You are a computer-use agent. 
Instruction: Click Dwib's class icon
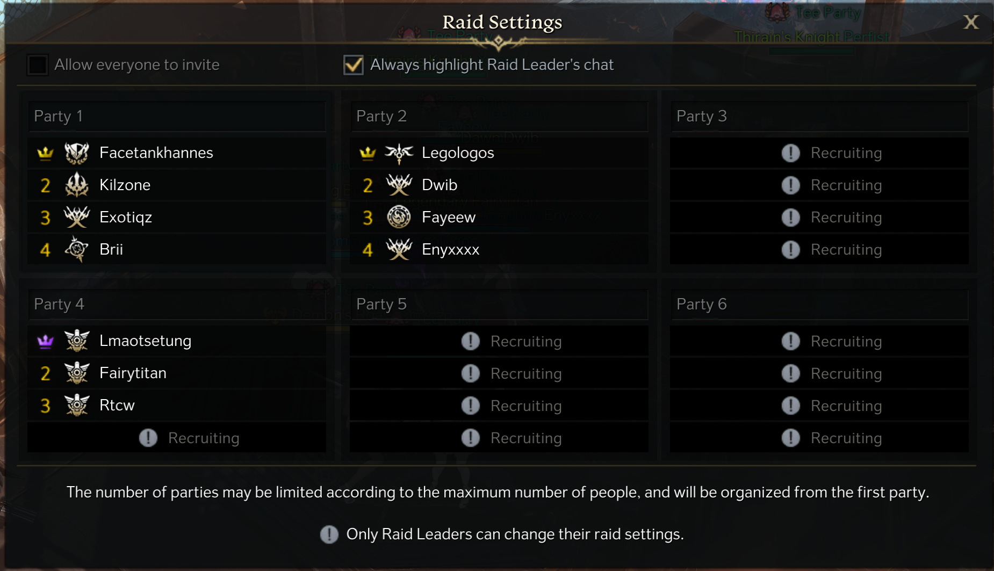coord(399,185)
